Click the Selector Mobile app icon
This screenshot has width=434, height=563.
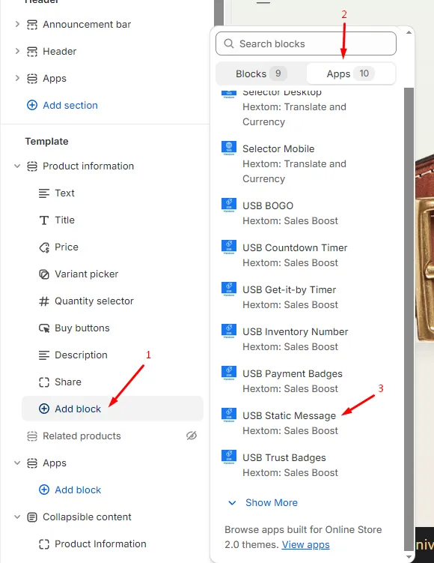click(x=229, y=148)
